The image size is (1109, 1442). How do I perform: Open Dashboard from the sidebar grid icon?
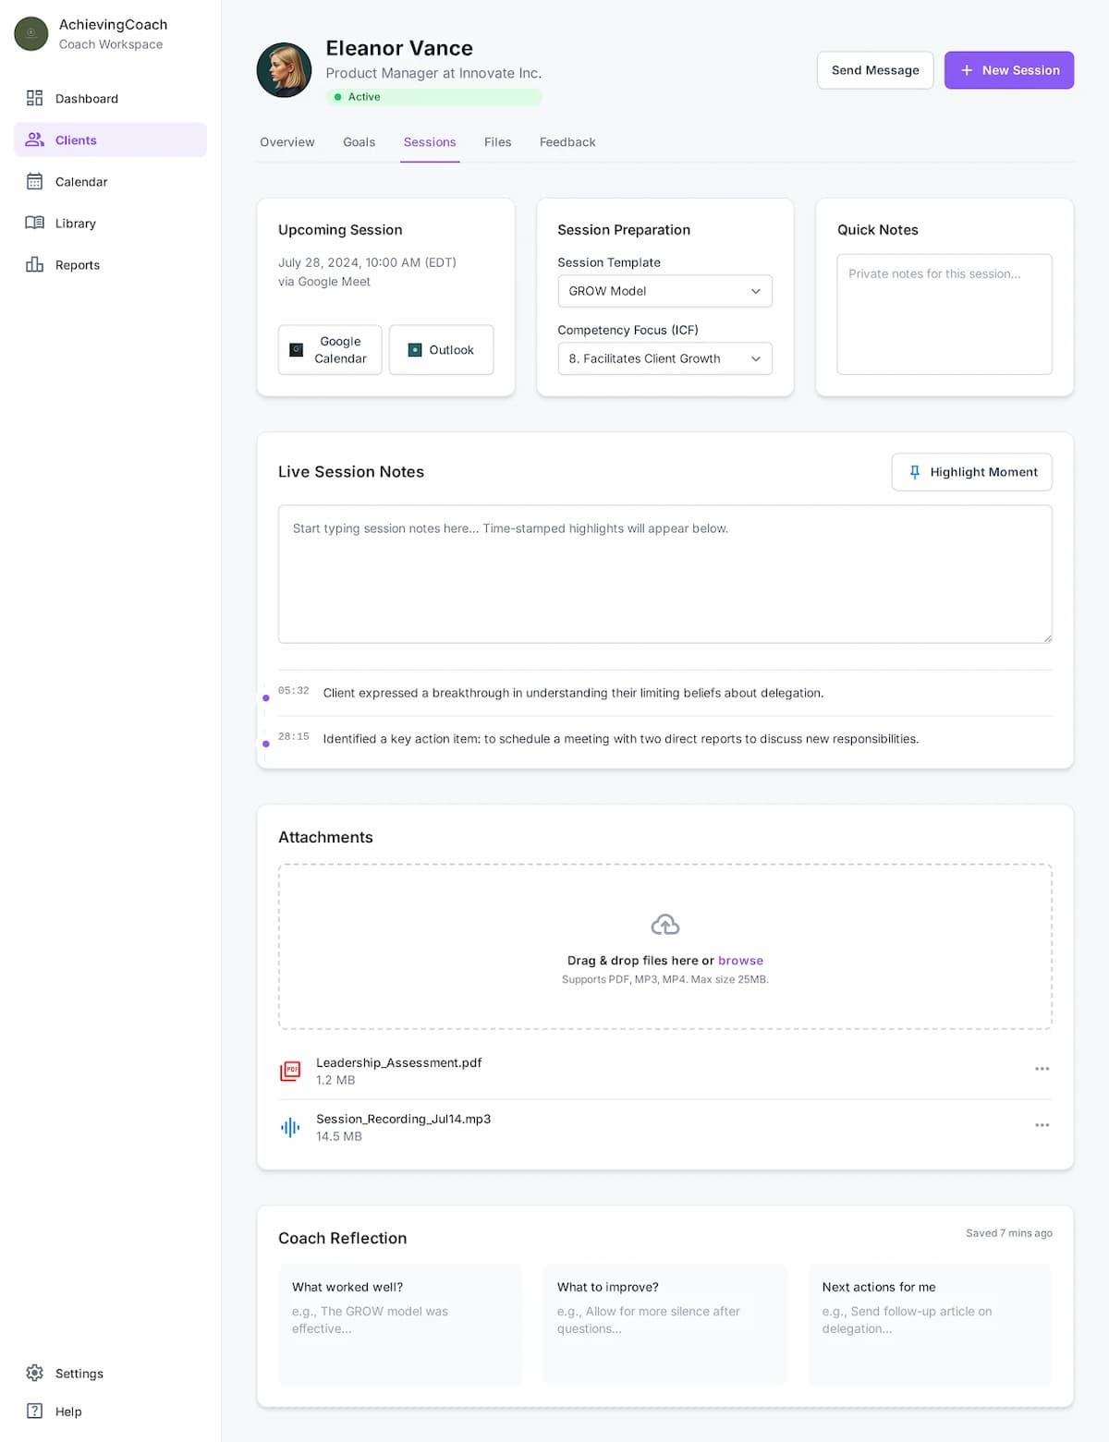[34, 98]
